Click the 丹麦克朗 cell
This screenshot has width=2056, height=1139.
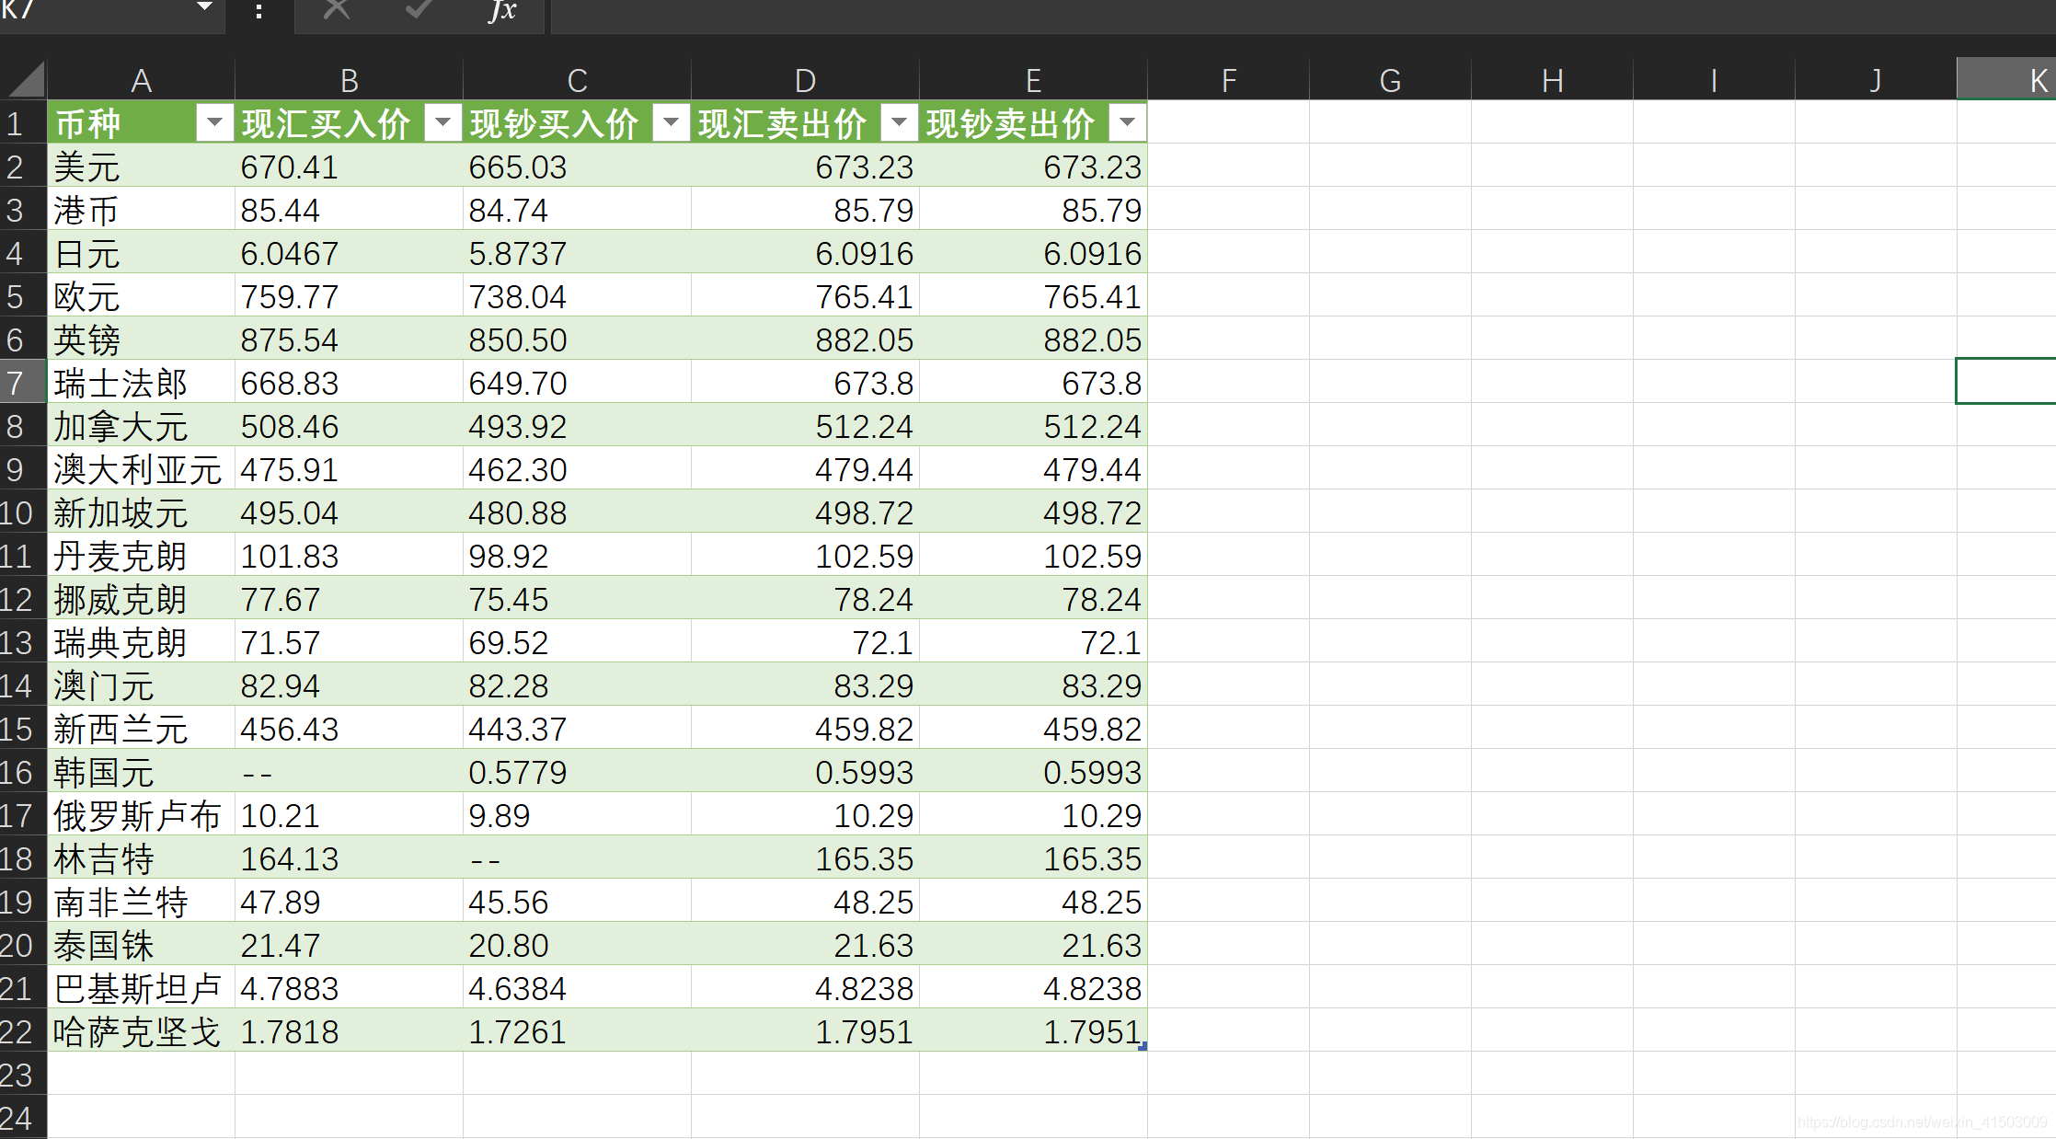click(x=142, y=555)
